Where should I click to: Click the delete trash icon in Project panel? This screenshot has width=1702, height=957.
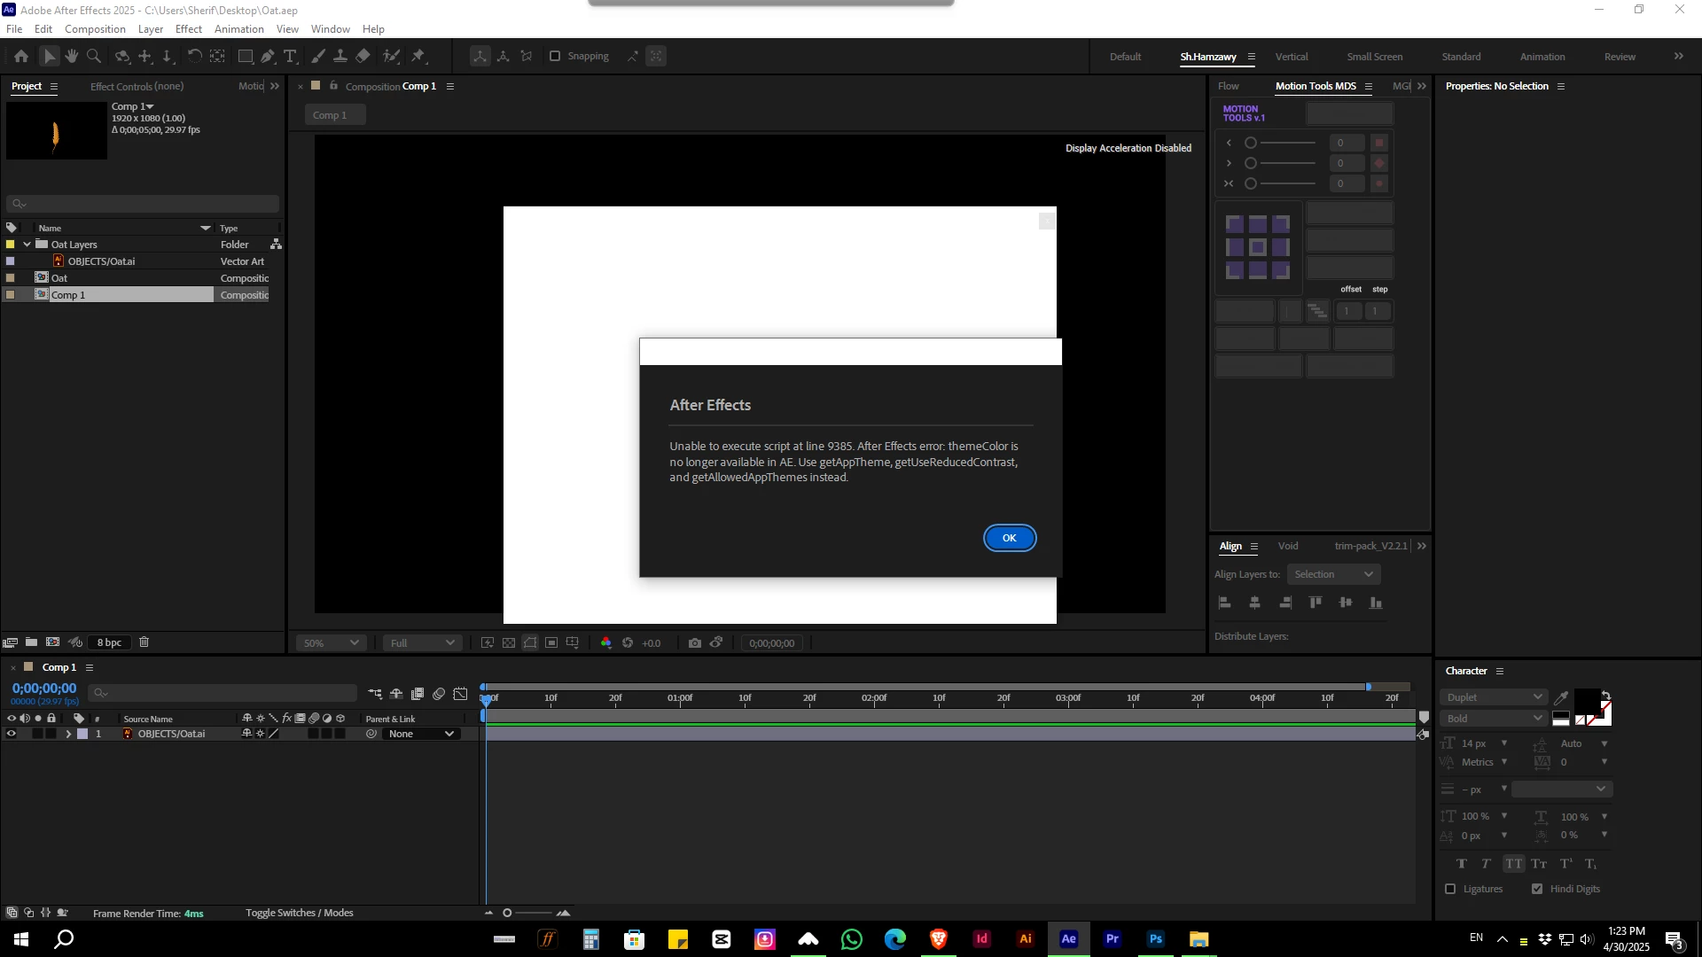coord(144,642)
